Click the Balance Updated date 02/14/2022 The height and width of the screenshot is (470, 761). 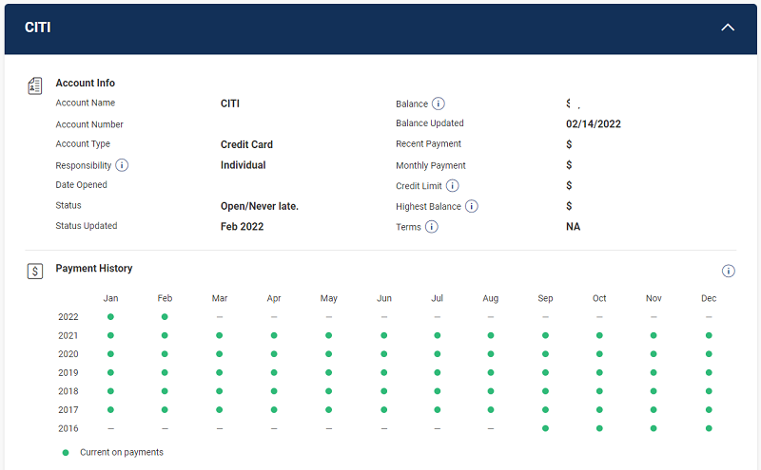click(594, 123)
